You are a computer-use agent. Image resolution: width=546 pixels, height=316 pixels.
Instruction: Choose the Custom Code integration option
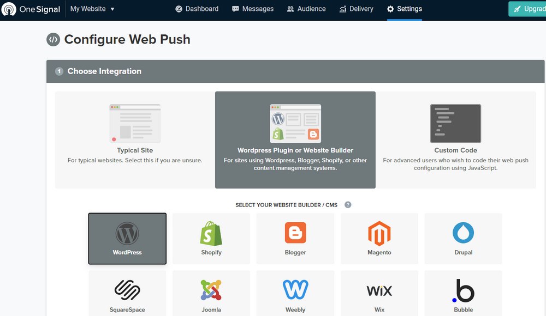(455, 140)
